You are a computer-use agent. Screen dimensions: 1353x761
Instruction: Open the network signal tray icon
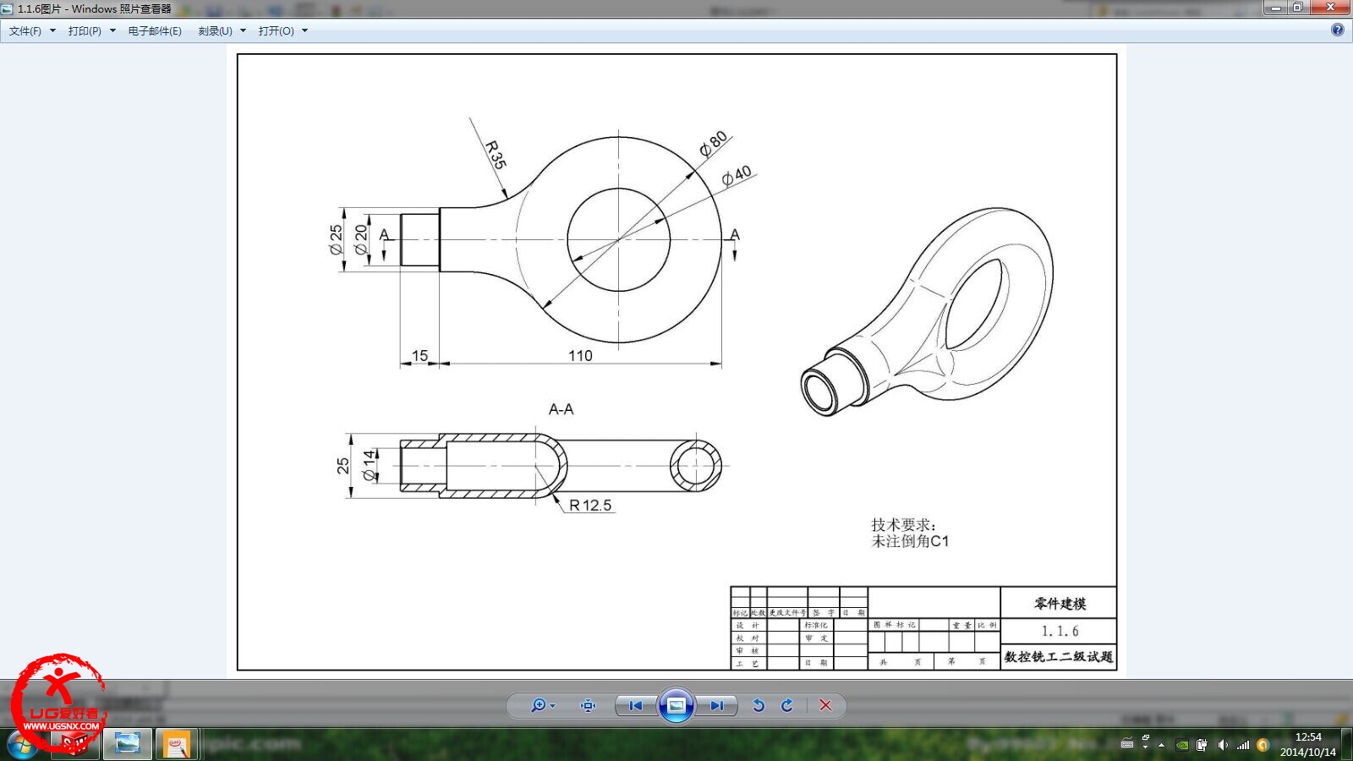tap(1243, 745)
